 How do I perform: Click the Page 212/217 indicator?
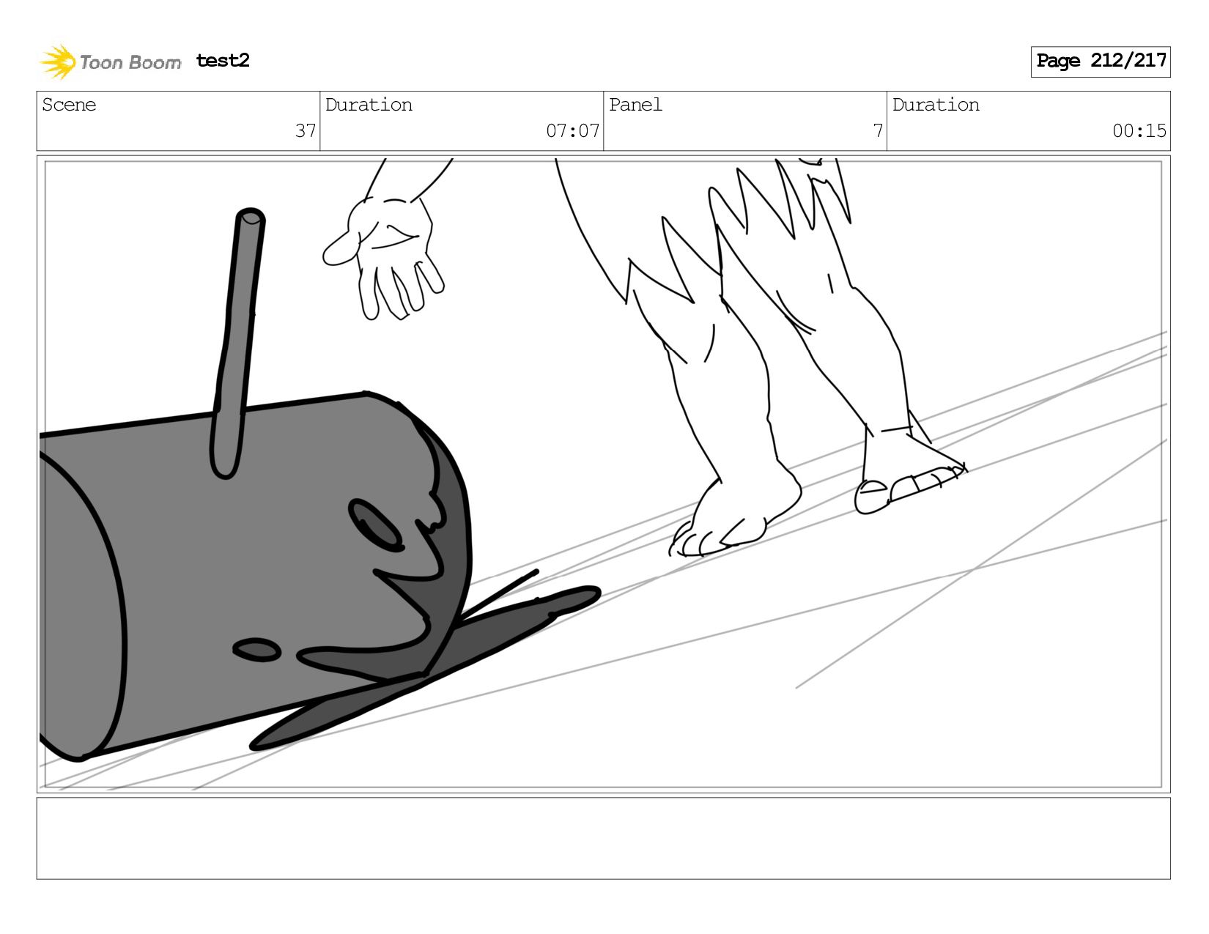[x=1101, y=62]
